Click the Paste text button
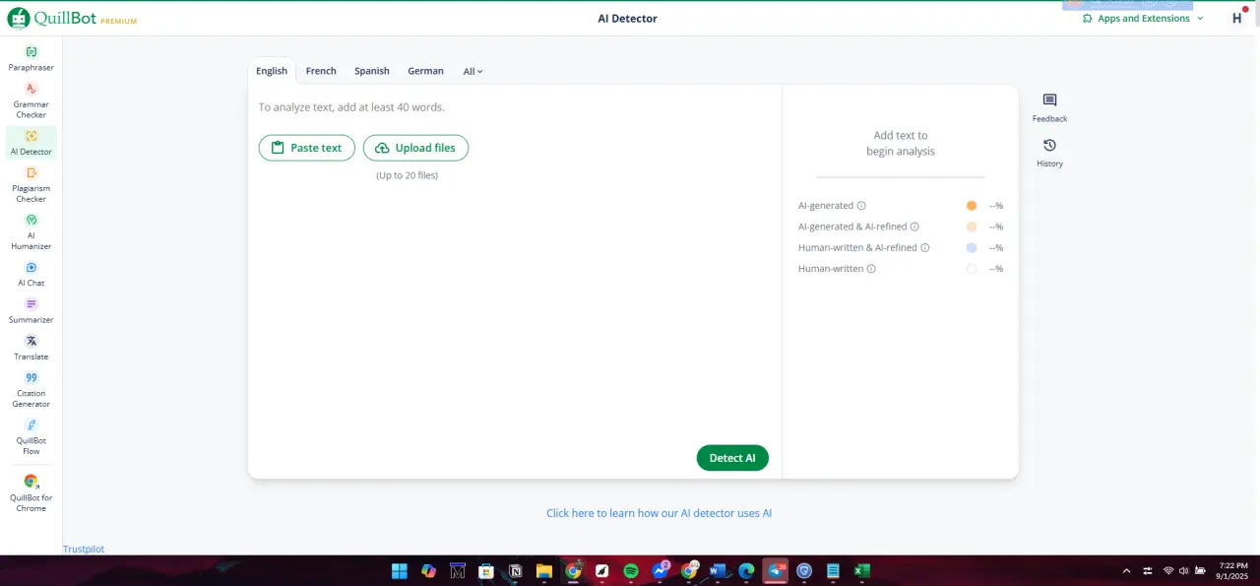The image size is (1260, 586). pyautogui.click(x=307, y=148)
